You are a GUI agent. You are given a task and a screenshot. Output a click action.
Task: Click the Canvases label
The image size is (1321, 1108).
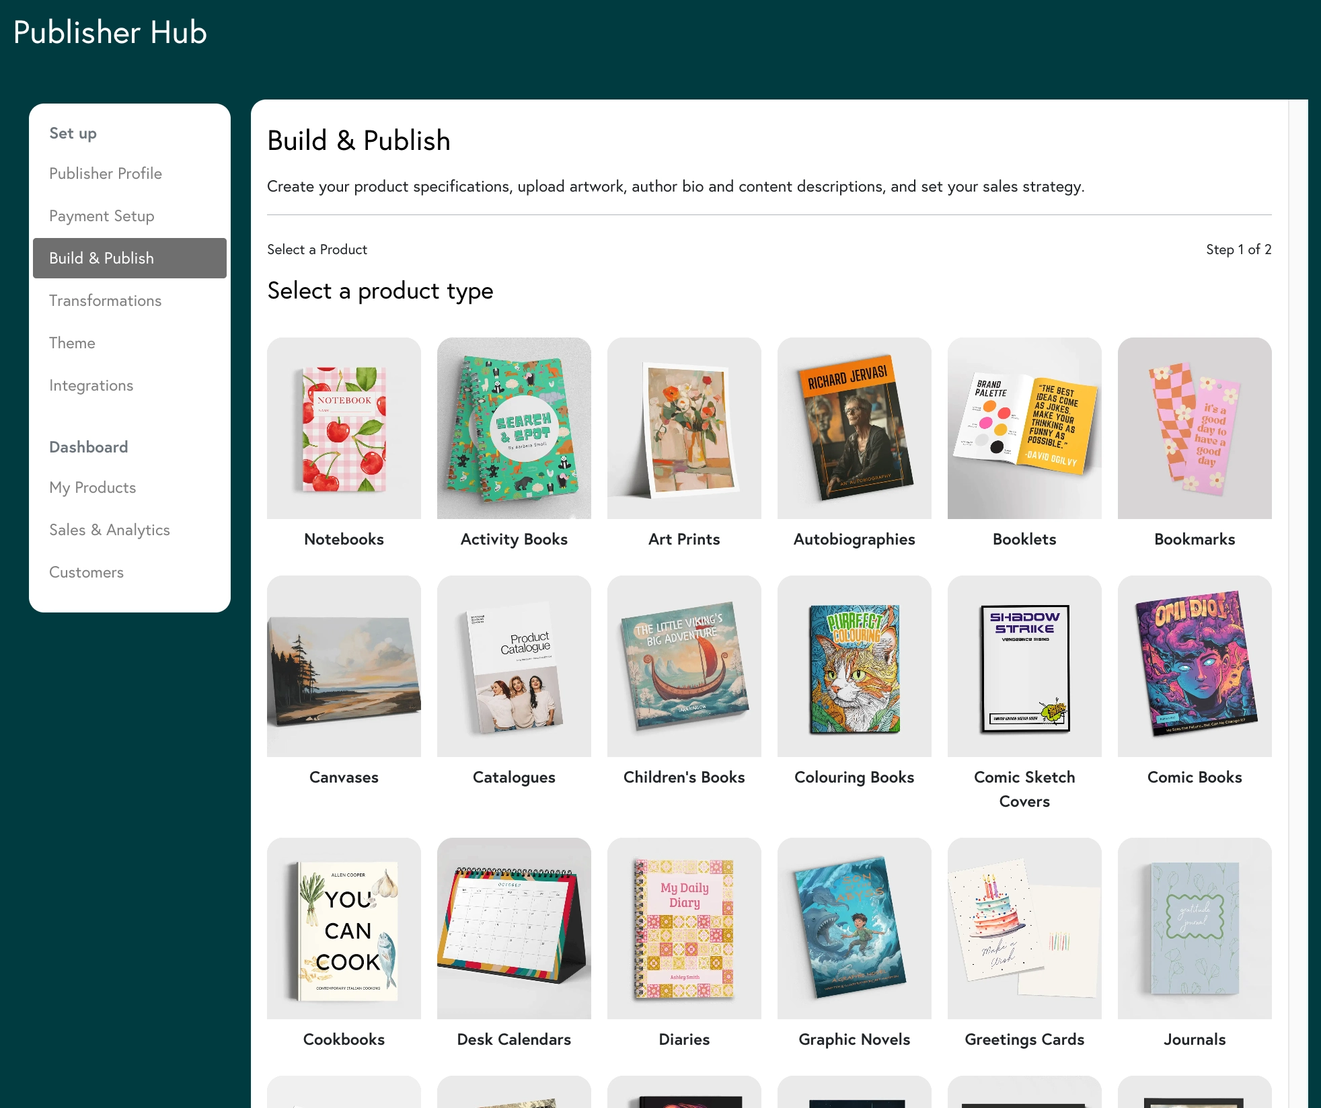[x=344, y=777]
